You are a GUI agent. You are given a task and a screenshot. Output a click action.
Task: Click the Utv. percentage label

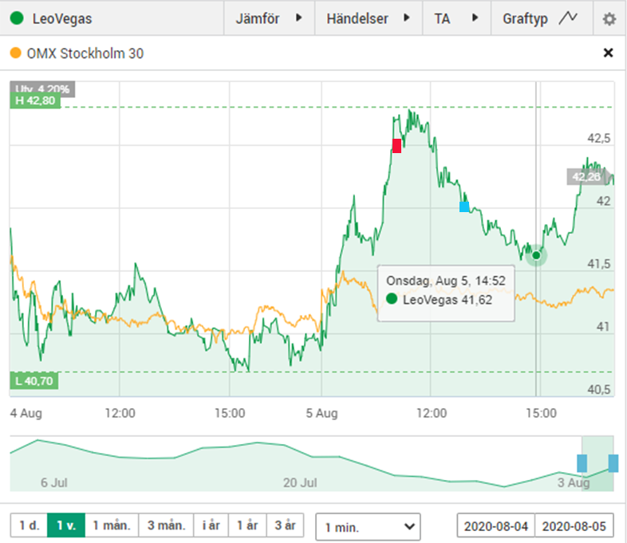tap(42, 89)
